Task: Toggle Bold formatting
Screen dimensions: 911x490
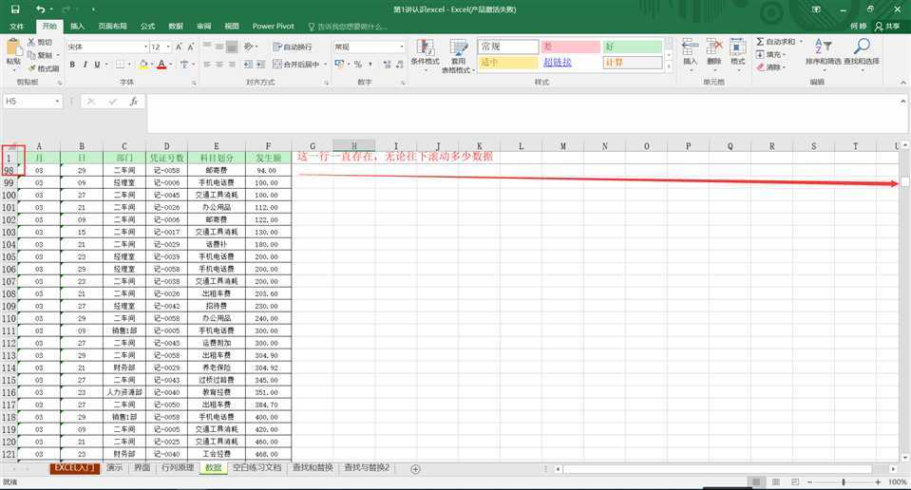Action: click(72, 65)
